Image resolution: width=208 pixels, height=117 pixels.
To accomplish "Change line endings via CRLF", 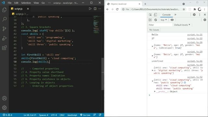I will point(62,115).
